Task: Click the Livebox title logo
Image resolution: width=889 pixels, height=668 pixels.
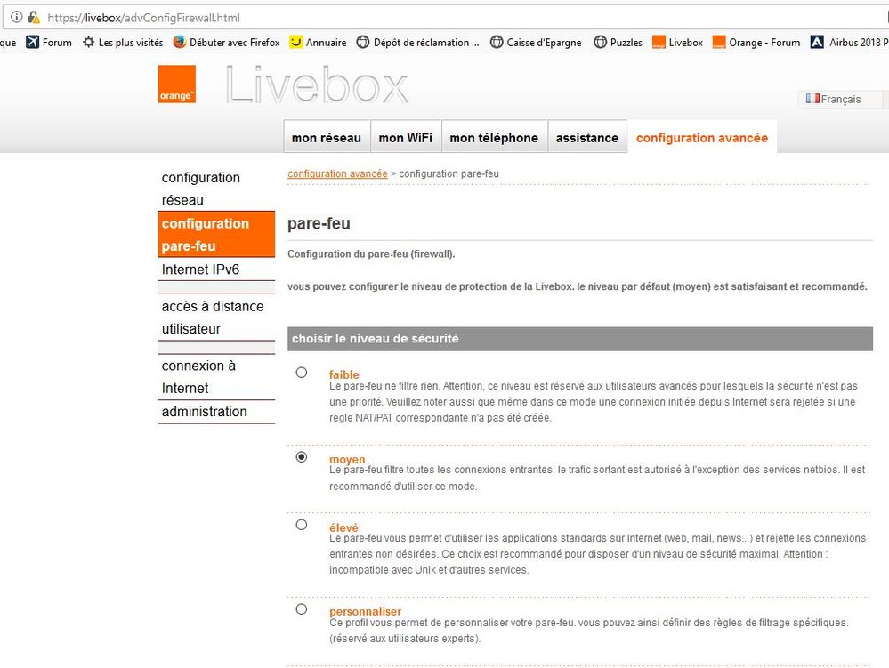Action: tap(317, 85)
